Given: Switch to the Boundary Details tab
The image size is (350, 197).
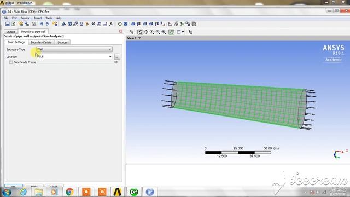Looking at the screenshot, I should tap(41, 42).
